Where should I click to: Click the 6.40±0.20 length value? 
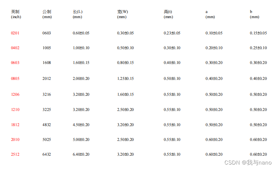tap(81, 154)
